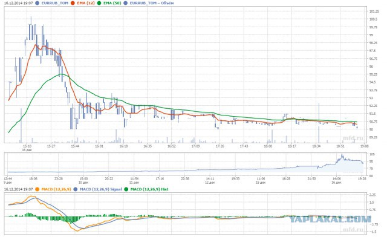Click the 18:51 time axis label
This screenshot has height=237, width=387.
pos(340,146)
